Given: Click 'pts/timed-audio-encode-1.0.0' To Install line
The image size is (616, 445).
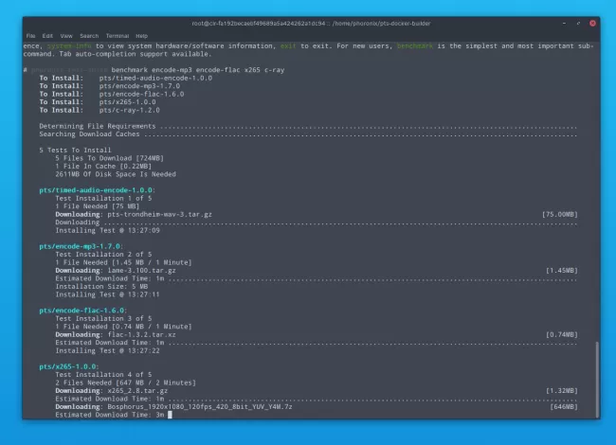Looking at the screenshot, I should pyautogui.click(x=125, y=78).
